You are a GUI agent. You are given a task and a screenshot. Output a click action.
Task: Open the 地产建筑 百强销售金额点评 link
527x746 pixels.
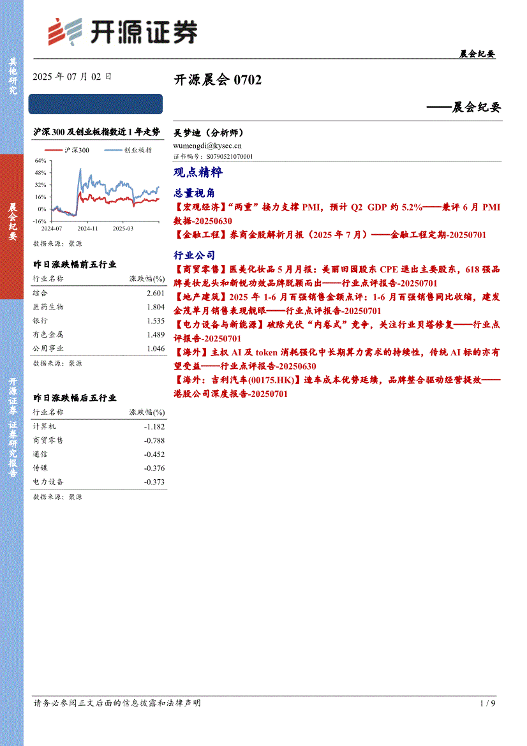pyautogui.click(x=337, y=304)
